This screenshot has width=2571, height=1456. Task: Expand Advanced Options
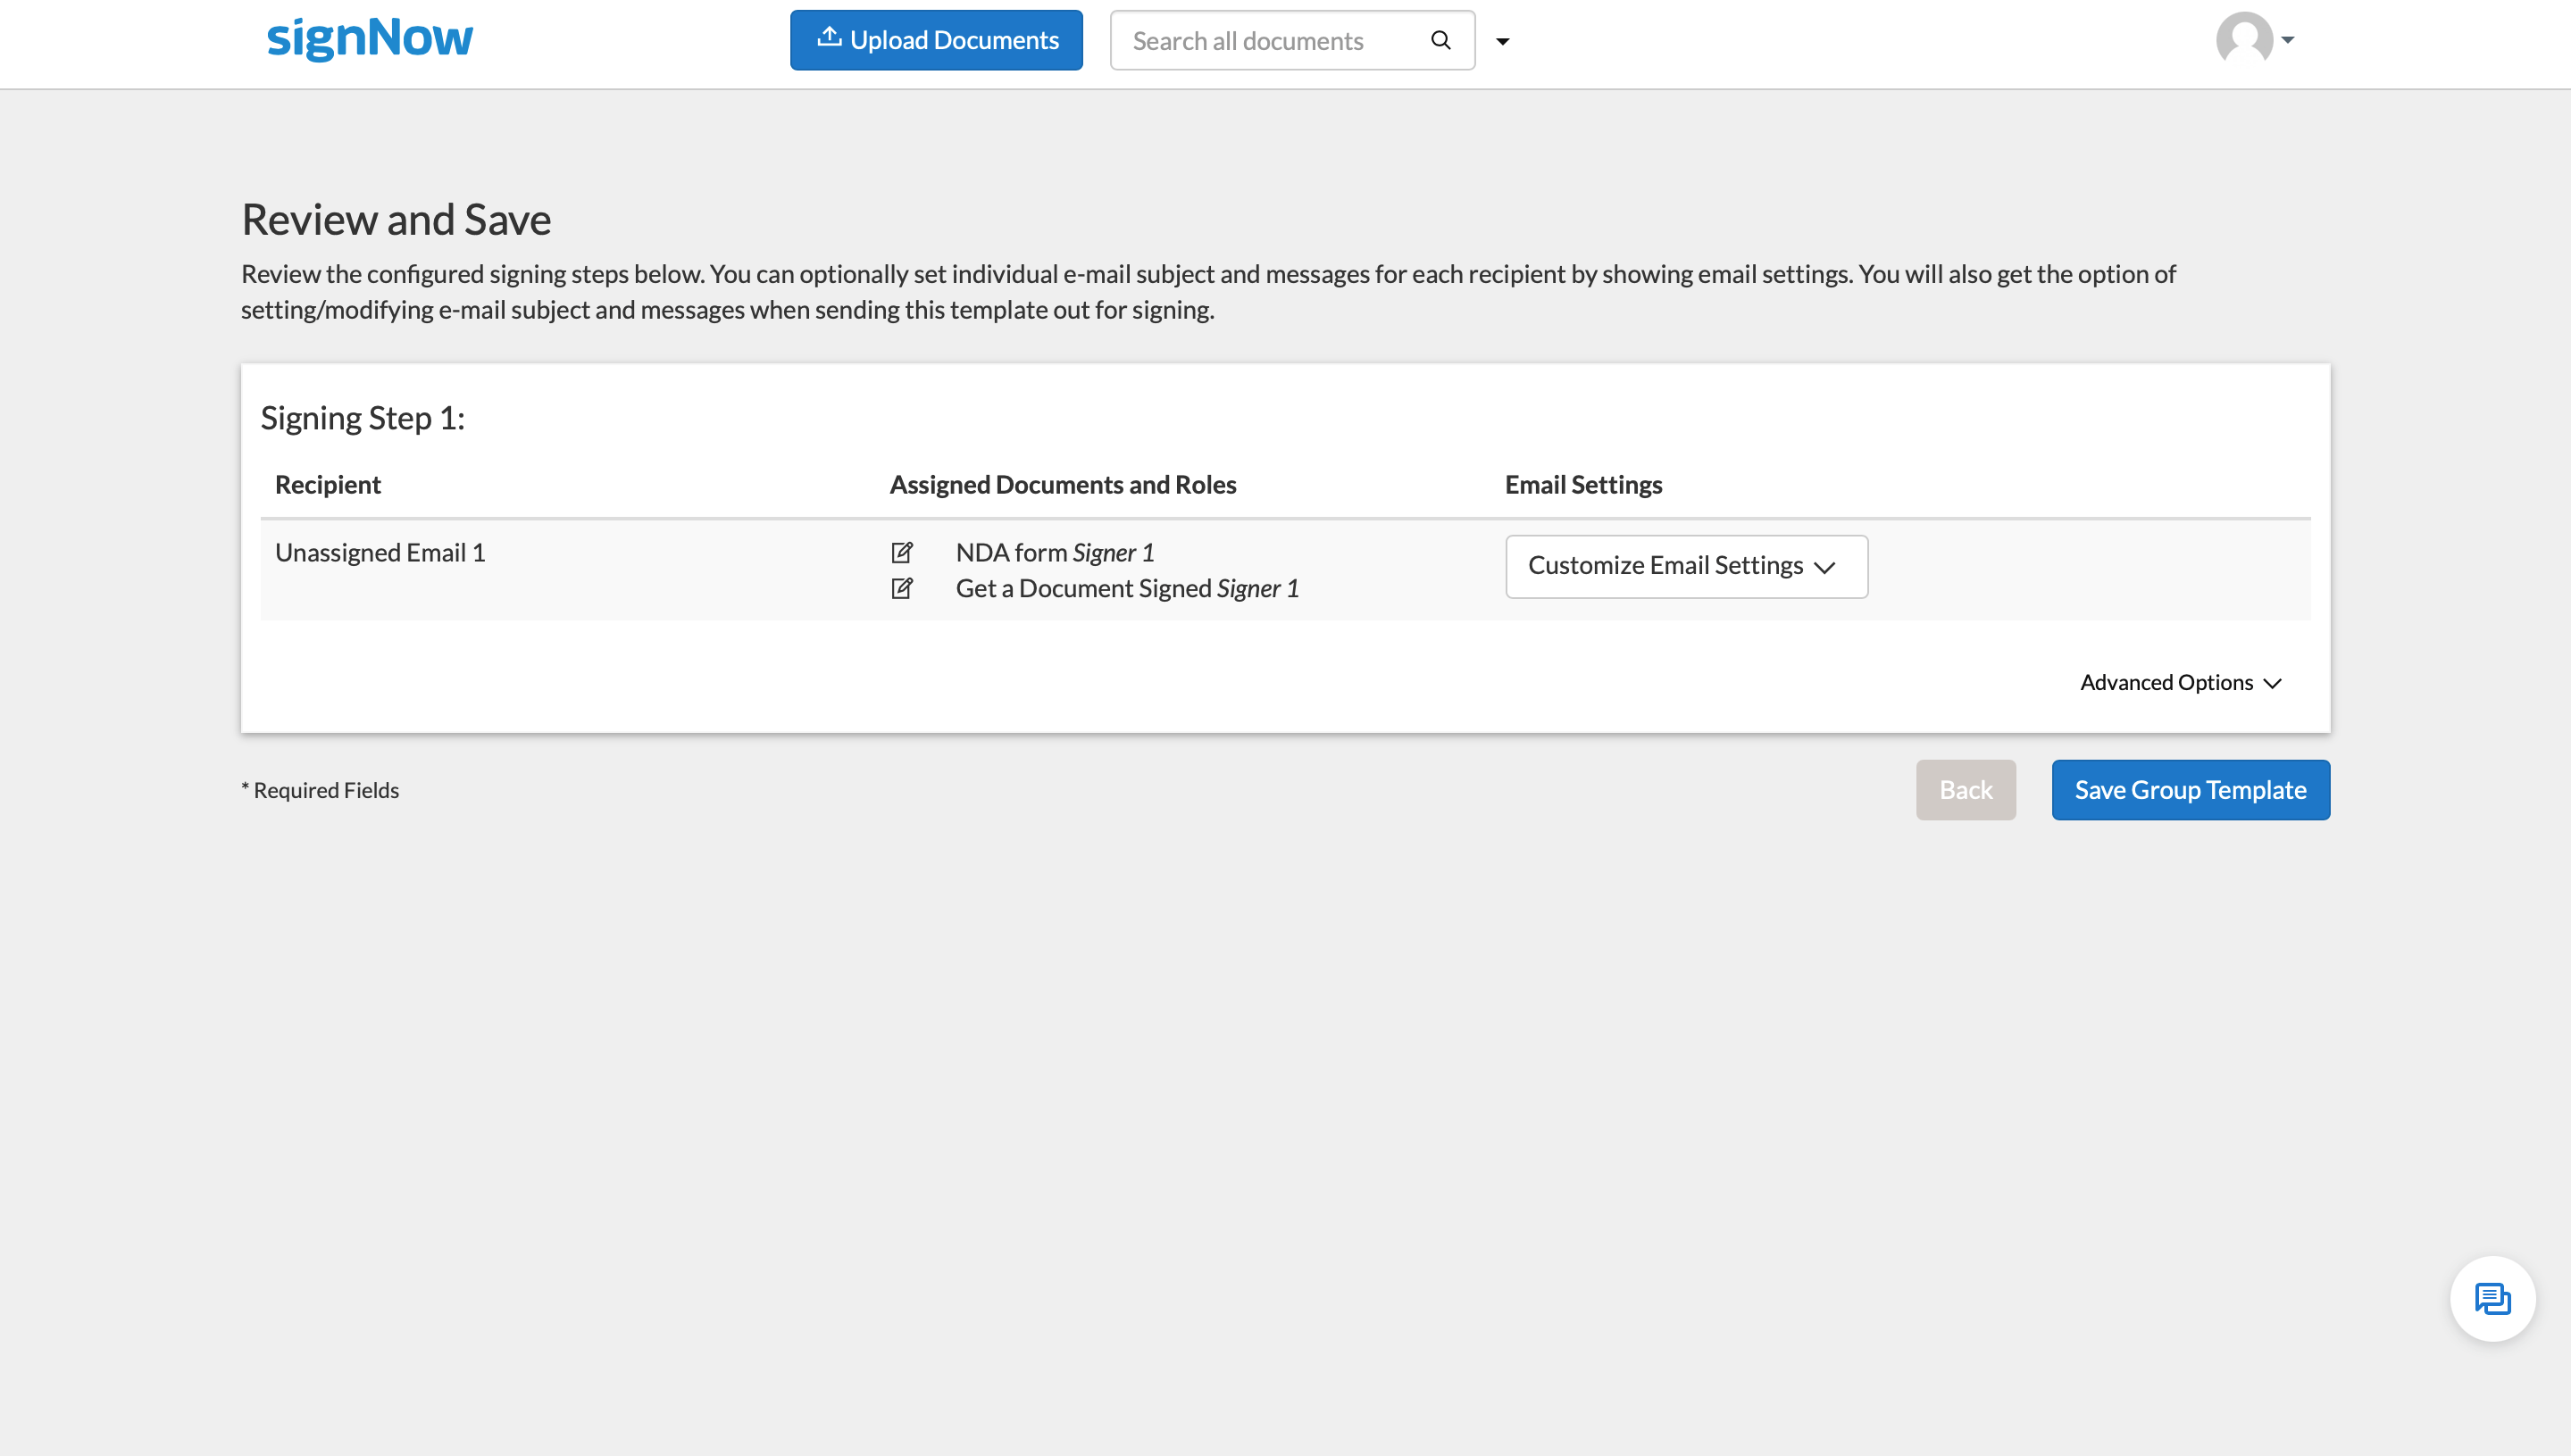click(x=2166, y=683)
